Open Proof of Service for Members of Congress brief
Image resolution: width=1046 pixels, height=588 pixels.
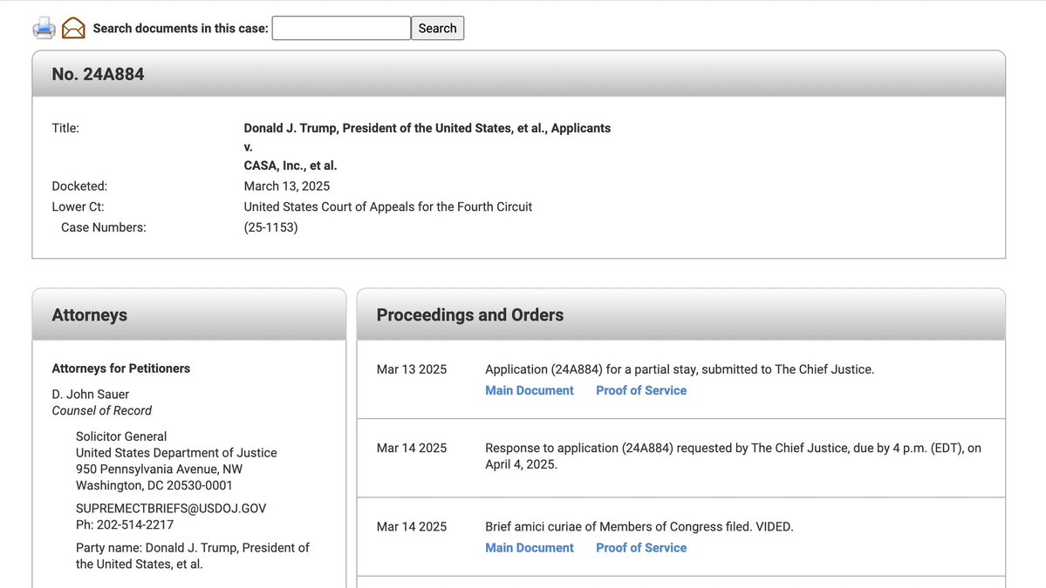pyautogui.click(x=641, y=547)
